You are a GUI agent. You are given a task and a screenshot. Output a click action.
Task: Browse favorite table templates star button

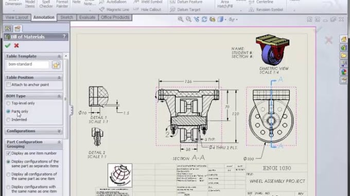pyautogui.click(x=56, y=65)
